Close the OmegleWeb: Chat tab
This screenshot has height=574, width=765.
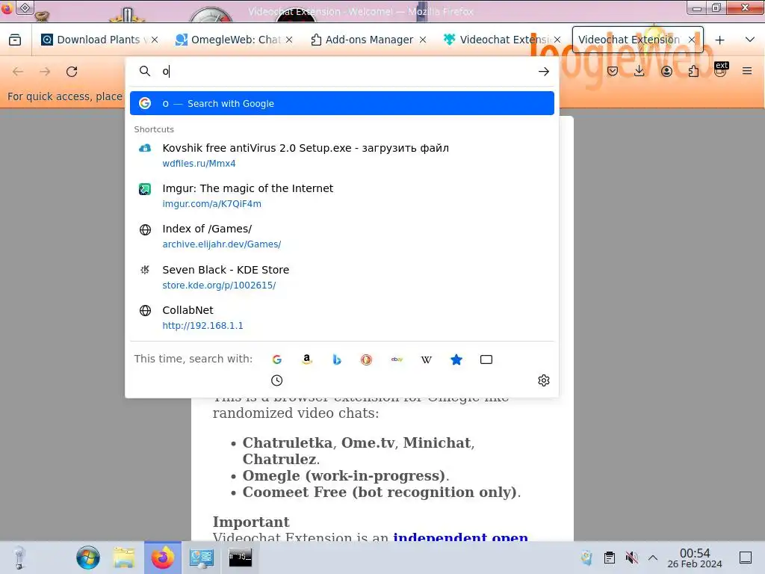289,40
